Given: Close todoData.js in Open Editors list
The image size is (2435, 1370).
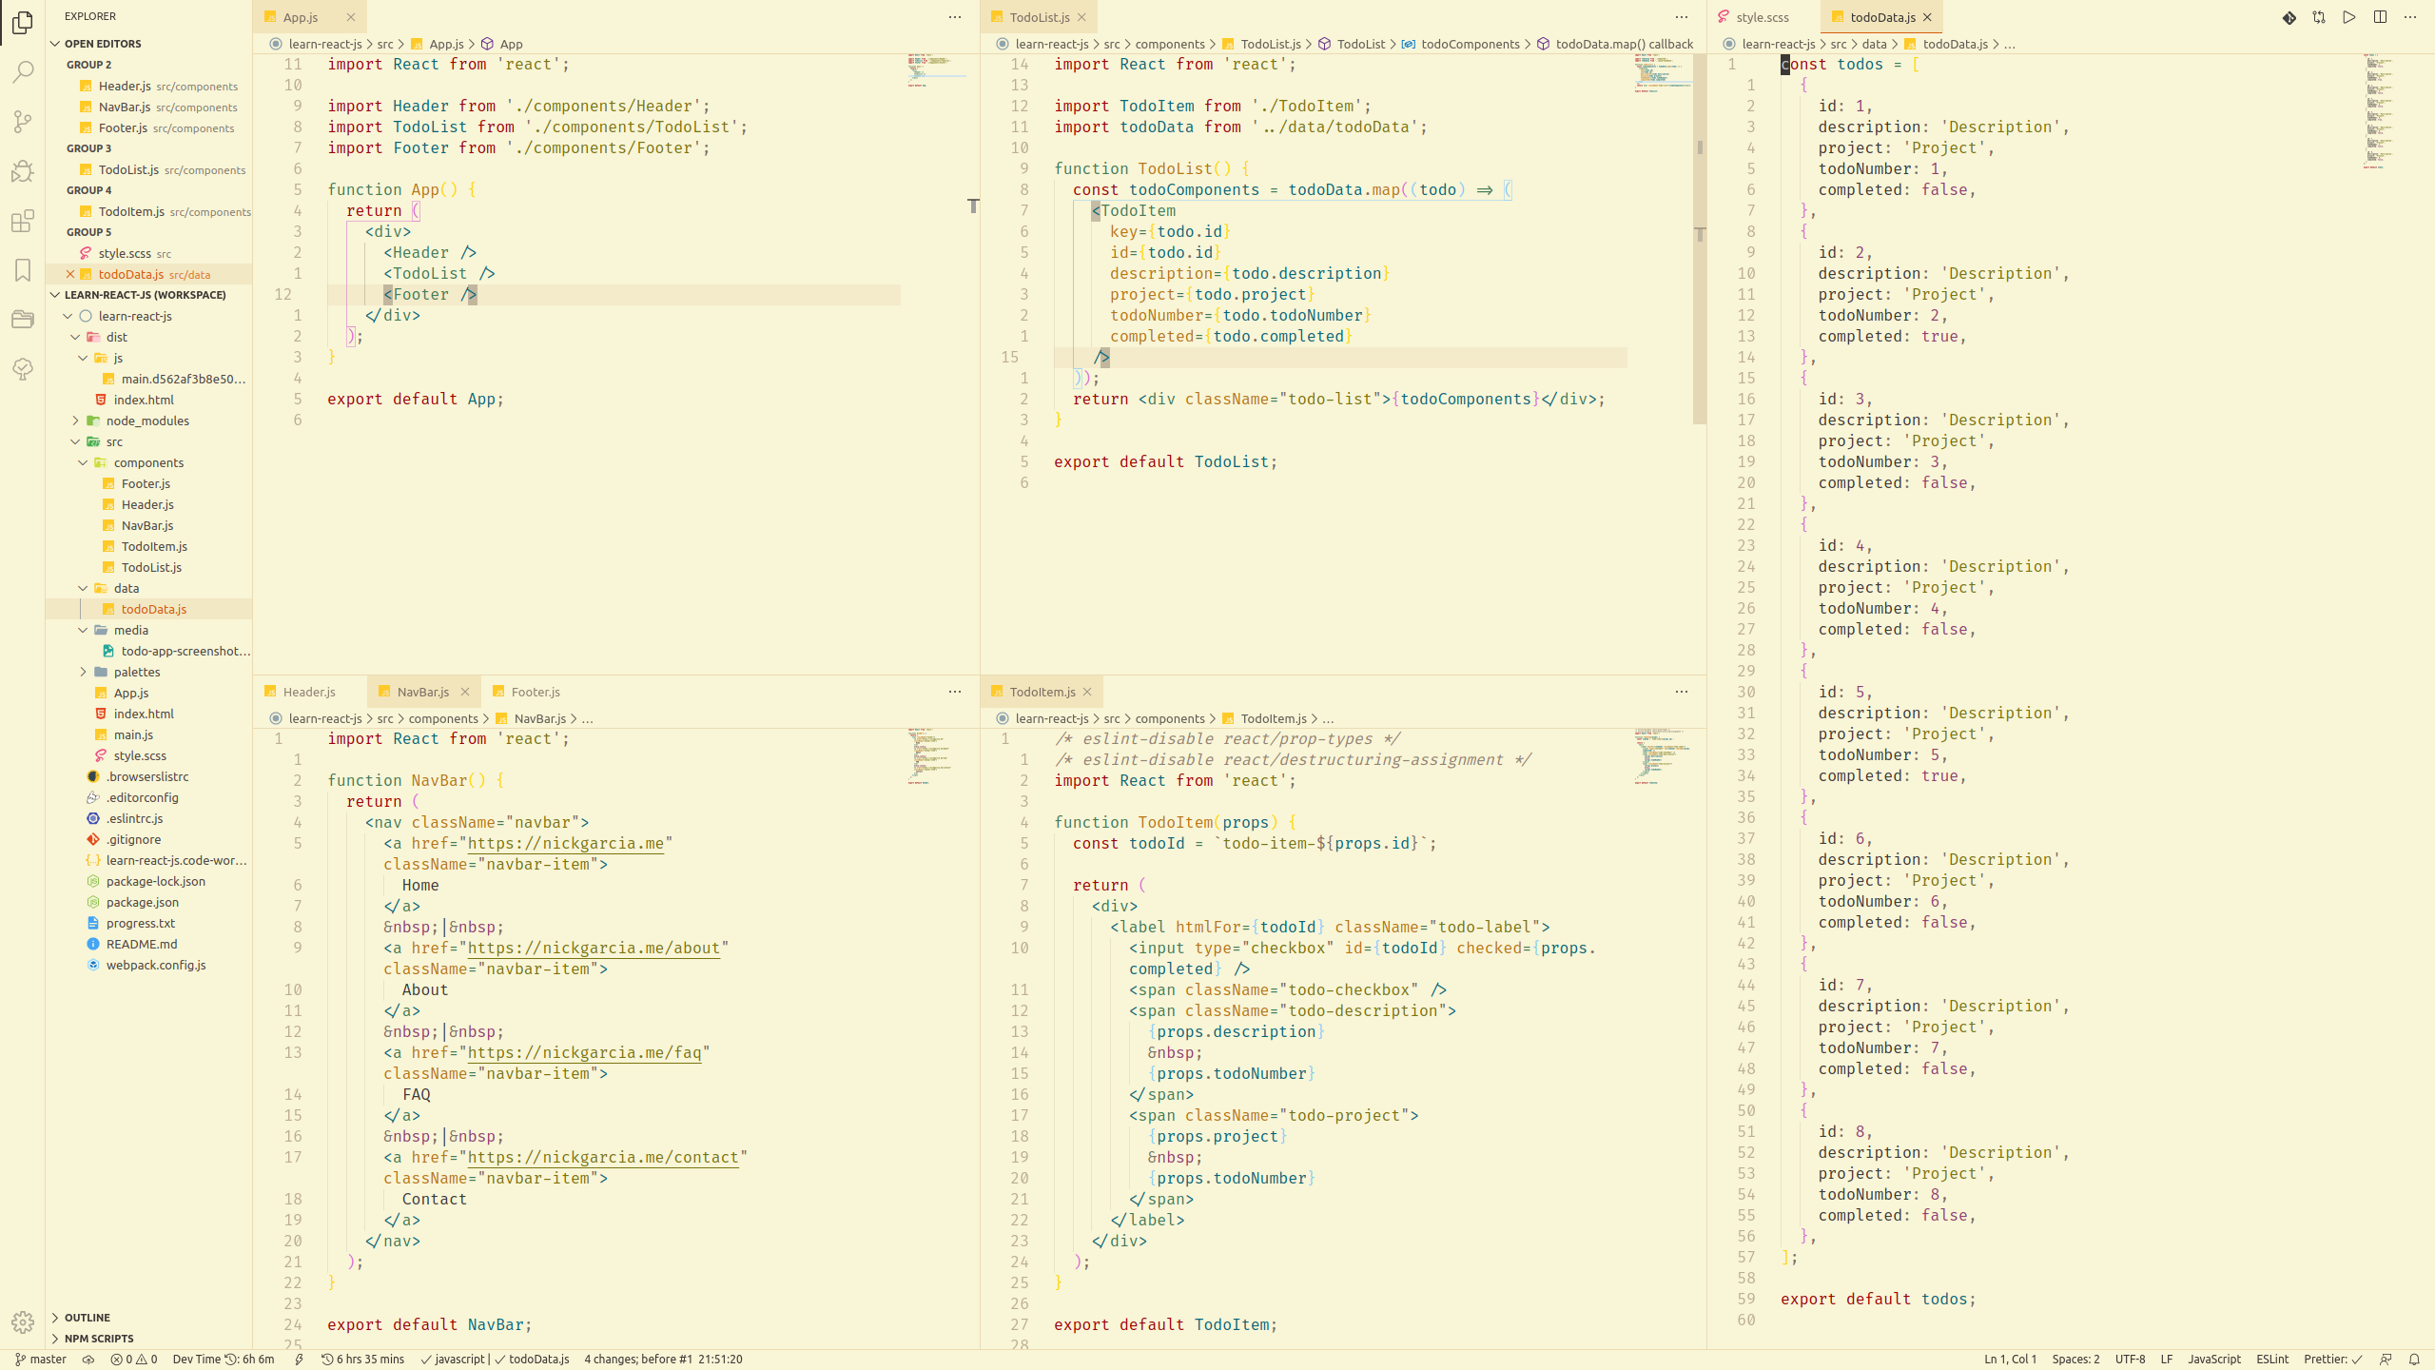Looking at the screenshot, I should [x=70, y=274].
